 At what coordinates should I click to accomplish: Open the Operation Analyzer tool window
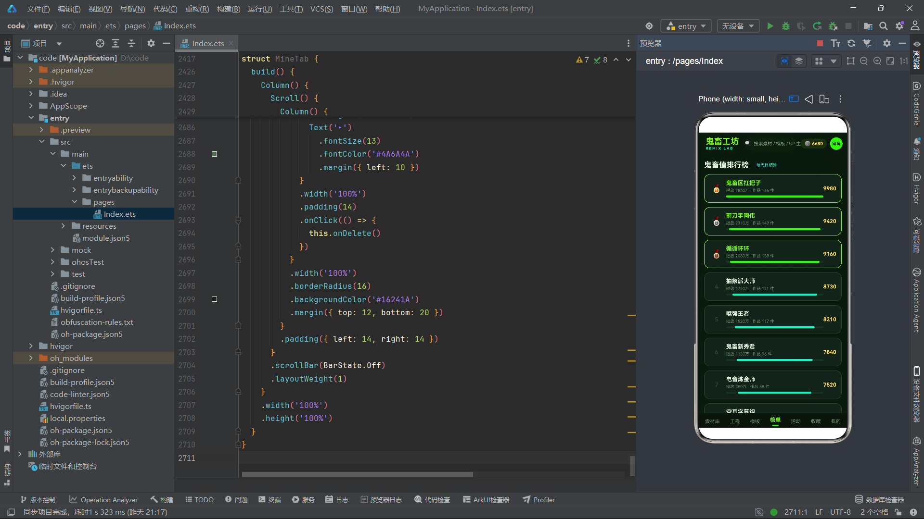[103, 500]
